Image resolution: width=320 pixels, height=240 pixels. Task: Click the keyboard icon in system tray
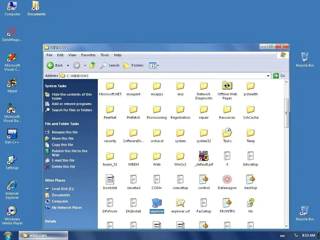tap(282, 236)
